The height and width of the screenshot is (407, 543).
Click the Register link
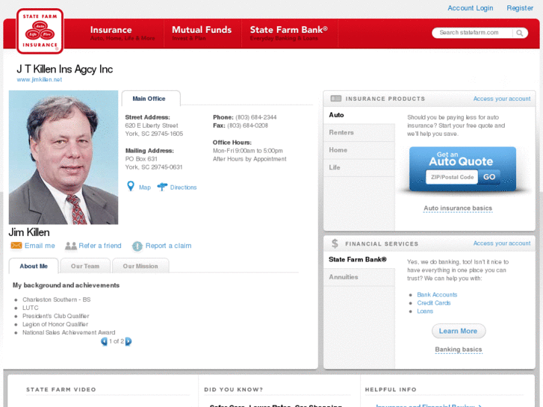[520, 8]
